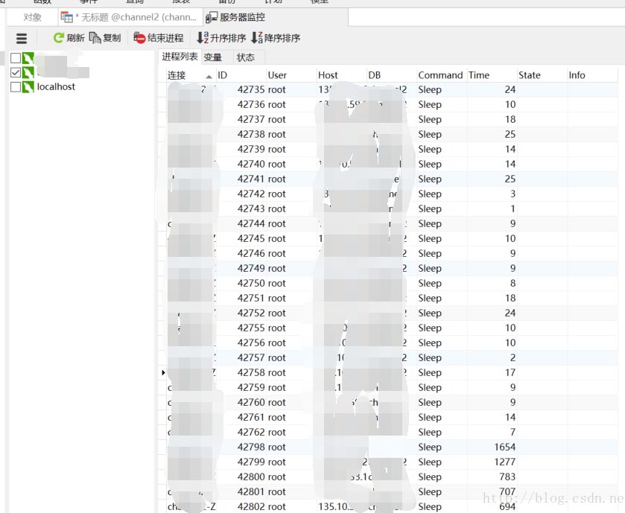This screenshot has width=625, height=513.
Task: Sort by the Time column header
Action: pos(479,75)
